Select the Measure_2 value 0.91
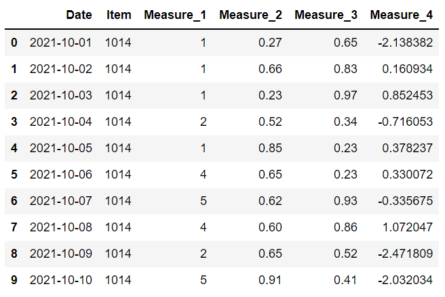Screen dimensions: 445x297 (271, 278)
